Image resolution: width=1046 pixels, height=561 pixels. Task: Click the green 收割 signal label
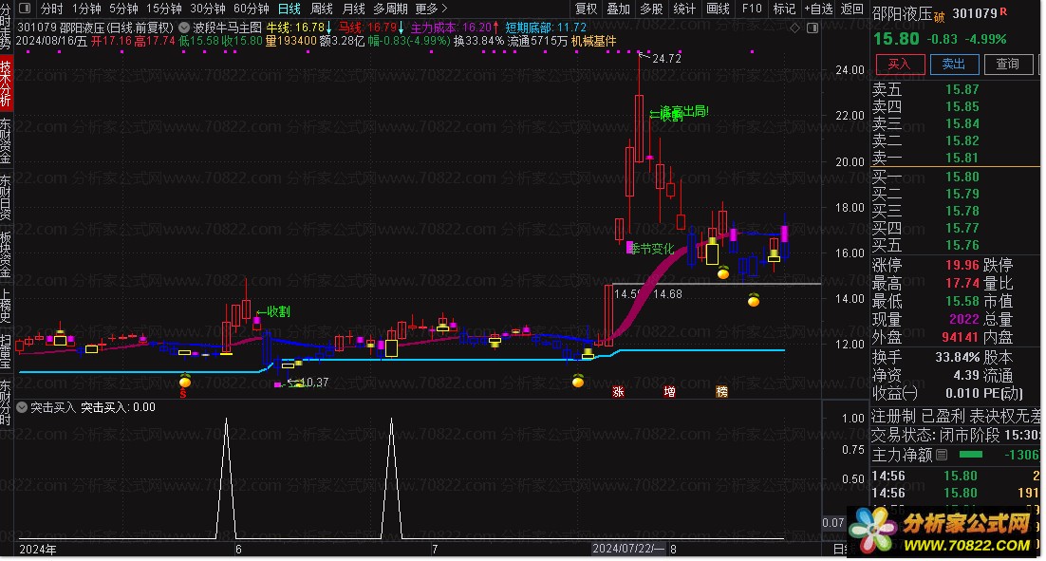[x=278, y=311]
